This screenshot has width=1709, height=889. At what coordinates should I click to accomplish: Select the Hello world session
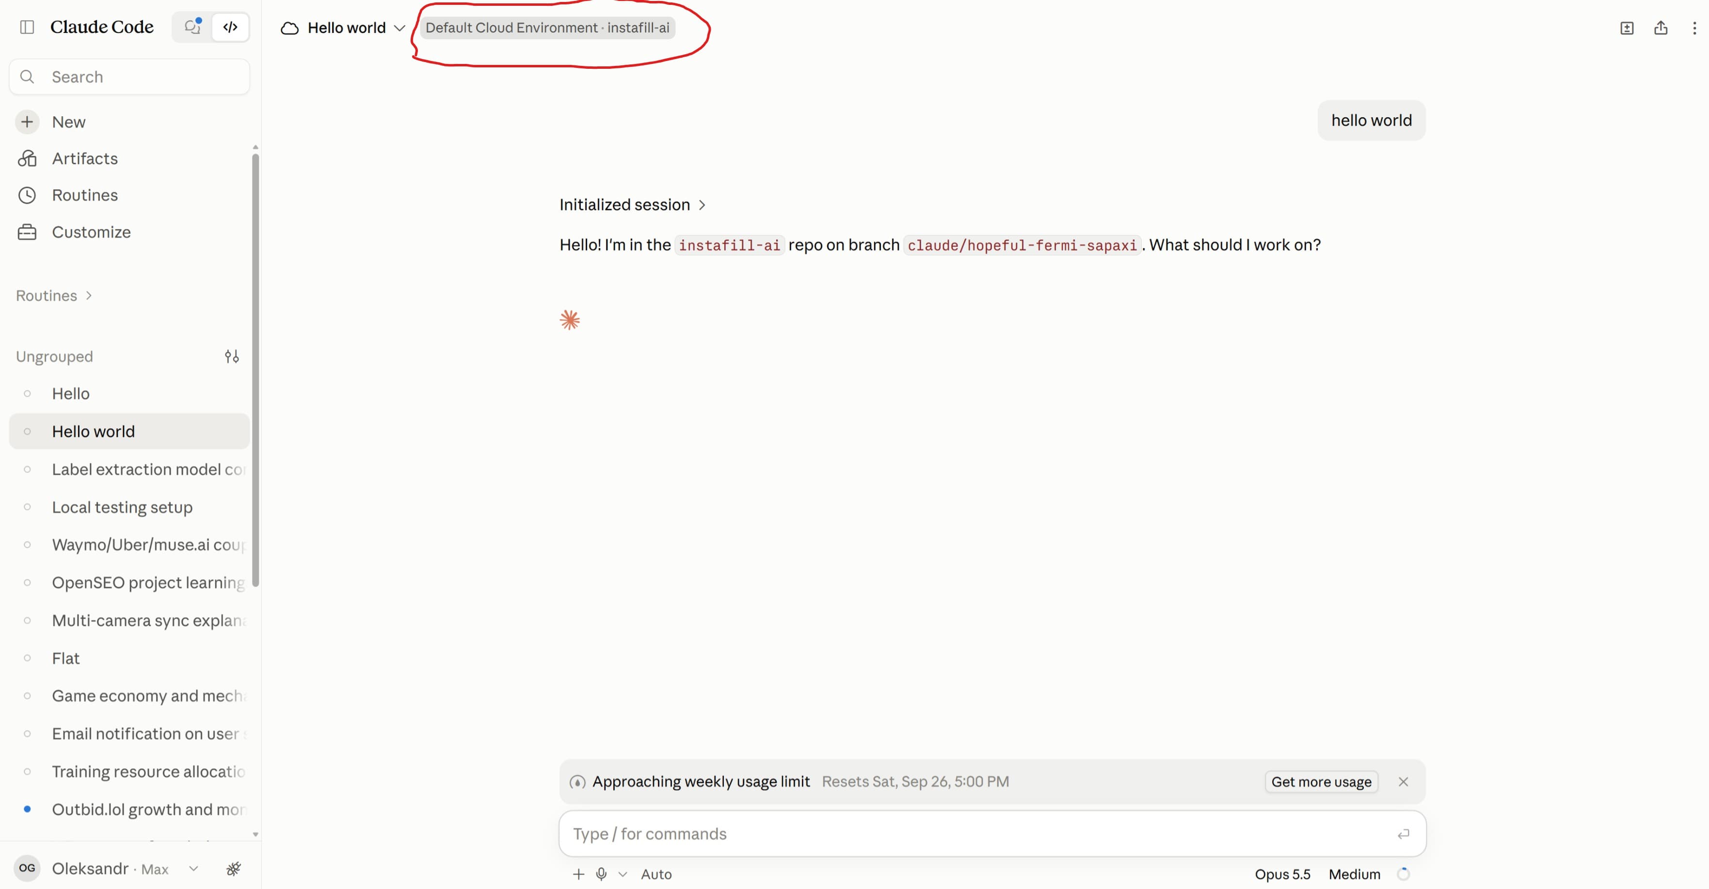pos(129,432)
